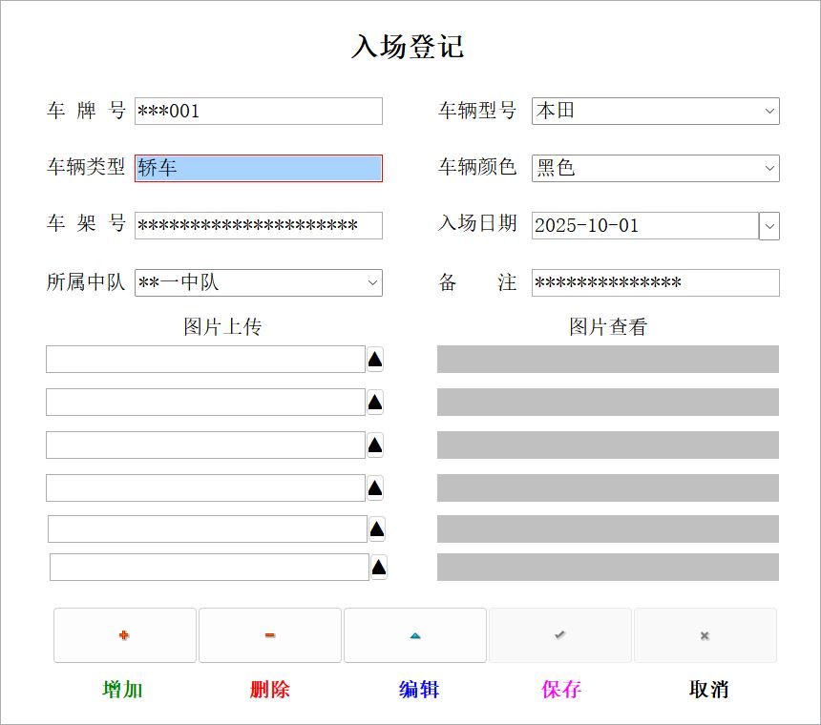Click the 车牌号 input field
The width and height of the screenshot is (821, 725).
pyautogui.click(x=259, y=111)
